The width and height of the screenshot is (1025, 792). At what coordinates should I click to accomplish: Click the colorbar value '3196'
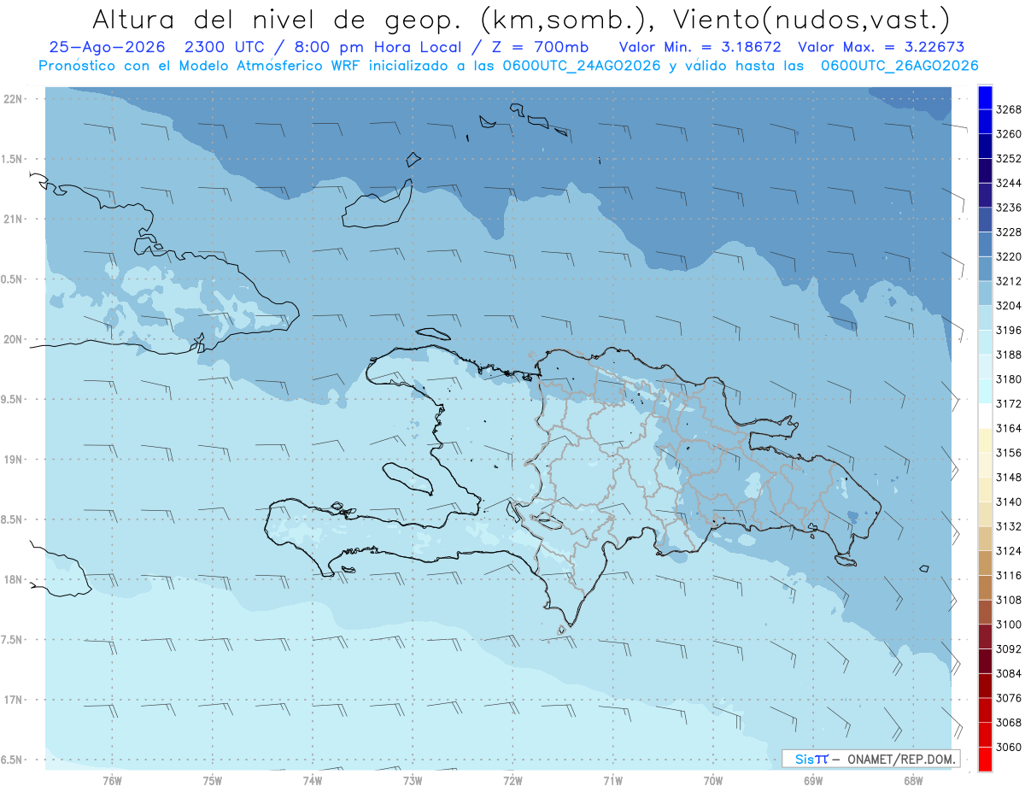[1008, 331]
